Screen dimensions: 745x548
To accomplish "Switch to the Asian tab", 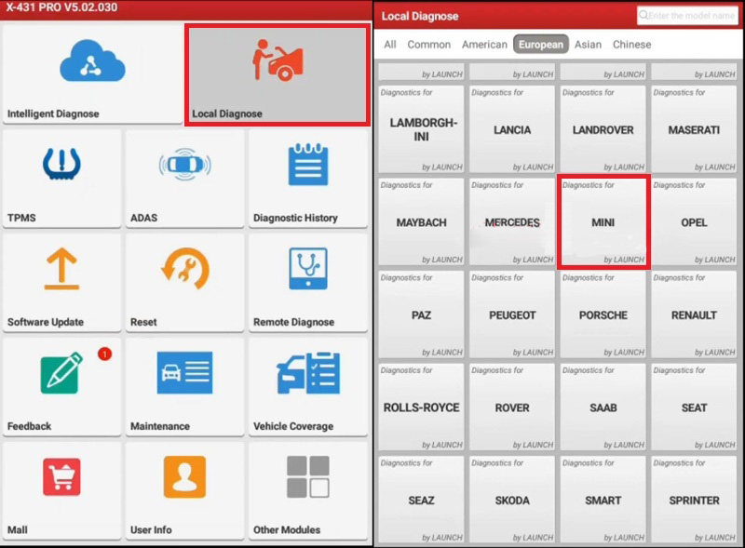I will (x=588, y=45).
